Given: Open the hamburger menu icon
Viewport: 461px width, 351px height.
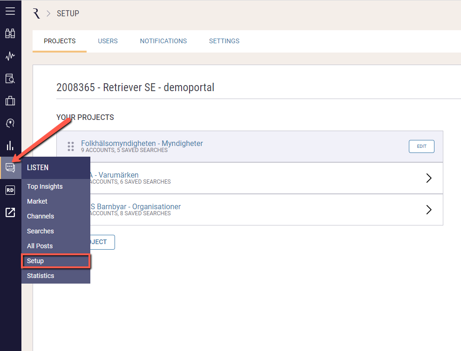Looking at the screenshot, I should tap(10, 11).
